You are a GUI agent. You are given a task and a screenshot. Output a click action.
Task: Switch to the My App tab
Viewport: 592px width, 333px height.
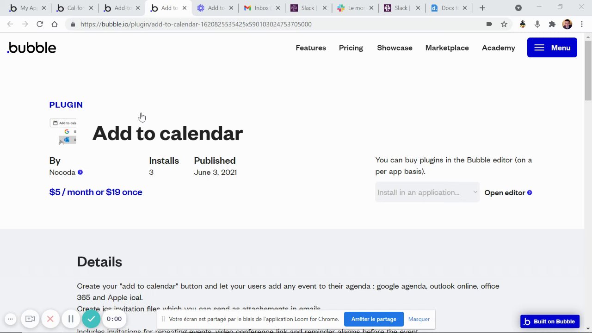tap(23, 8)
